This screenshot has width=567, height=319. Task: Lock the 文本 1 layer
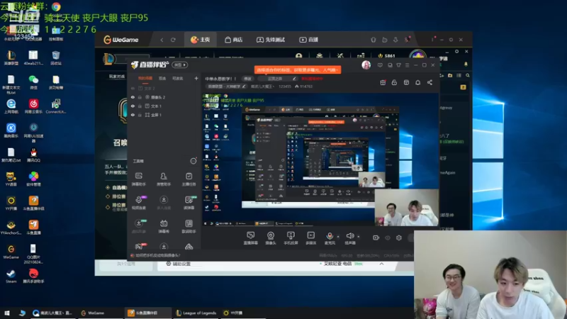[x=140, y=106]
